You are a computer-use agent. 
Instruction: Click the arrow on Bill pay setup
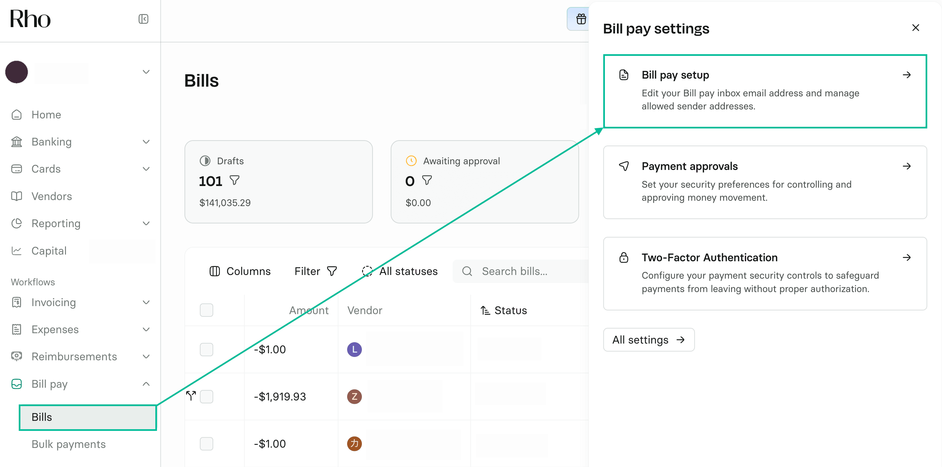907,75
